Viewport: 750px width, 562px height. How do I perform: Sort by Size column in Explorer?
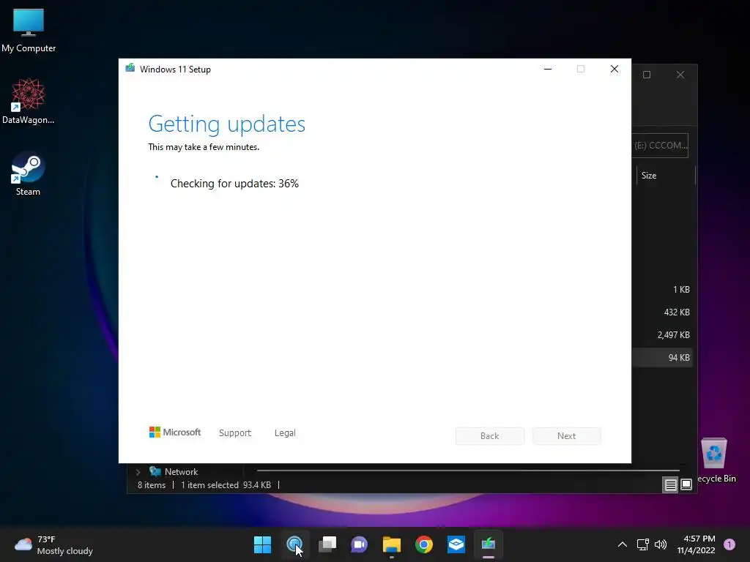[665, 176]
